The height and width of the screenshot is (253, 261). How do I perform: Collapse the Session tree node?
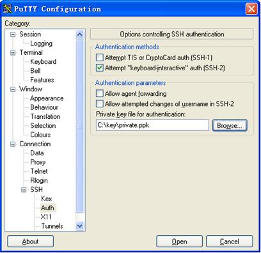pyautogui.click(x=13, y=34)
